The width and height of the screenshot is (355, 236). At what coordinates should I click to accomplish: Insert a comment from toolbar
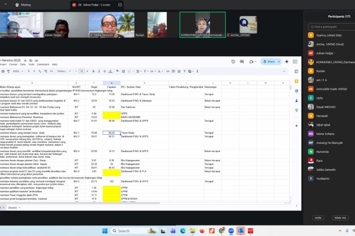[x=173, y=71]
